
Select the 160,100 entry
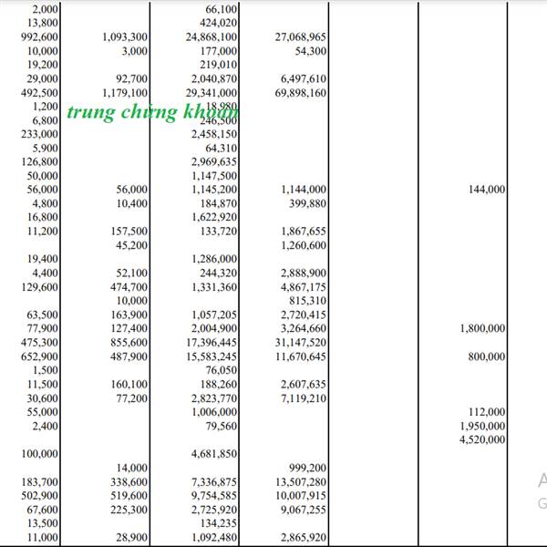point(129,384)
